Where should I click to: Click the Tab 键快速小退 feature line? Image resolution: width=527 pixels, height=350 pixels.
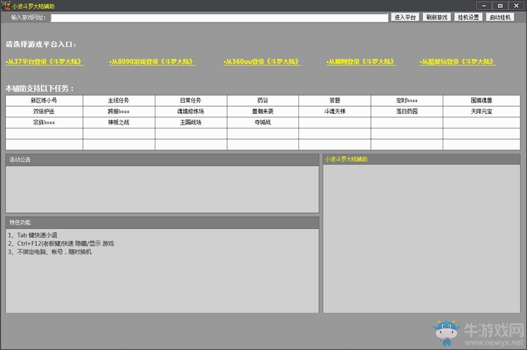tap(32, 235)
